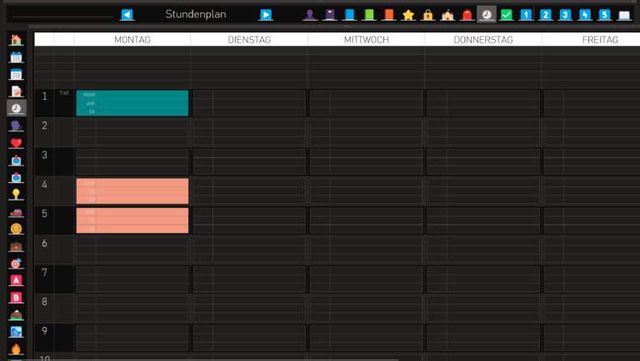Open the blue city skyline icon
This screenshot has height=361, width=640.
coord(16,332)
